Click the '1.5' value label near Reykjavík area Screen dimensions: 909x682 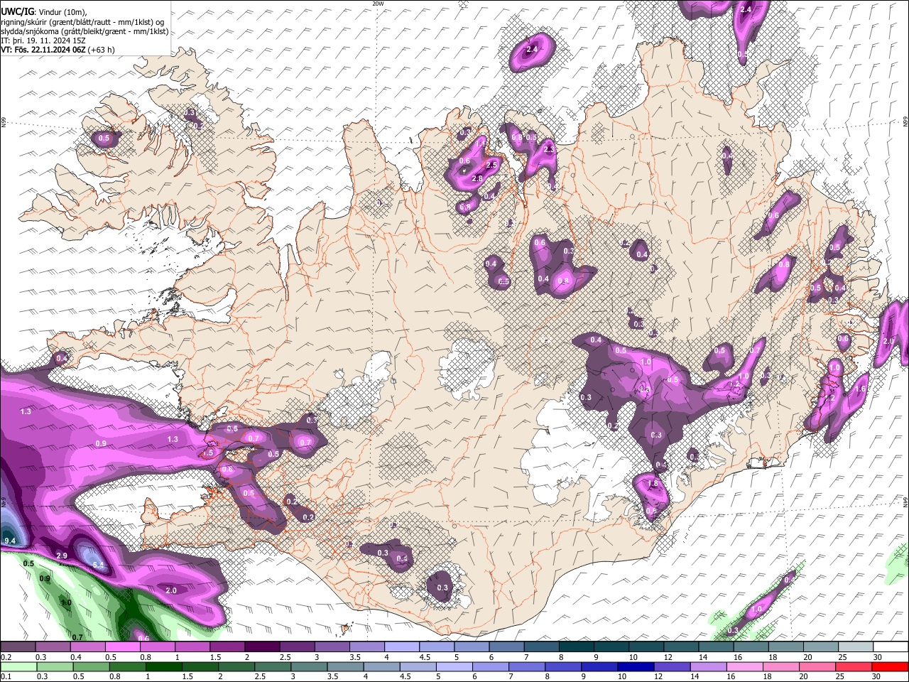pos(208,453)
